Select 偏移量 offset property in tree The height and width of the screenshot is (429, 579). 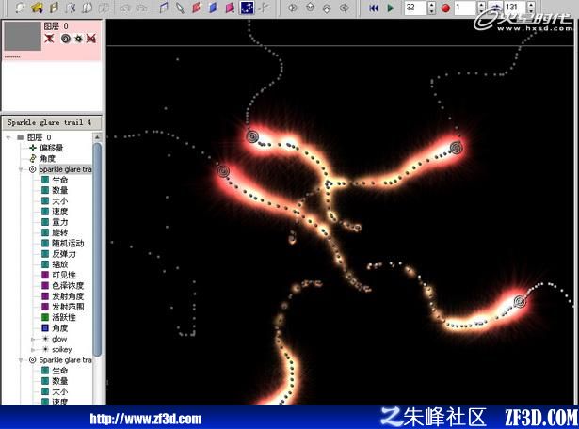(52, 148)
